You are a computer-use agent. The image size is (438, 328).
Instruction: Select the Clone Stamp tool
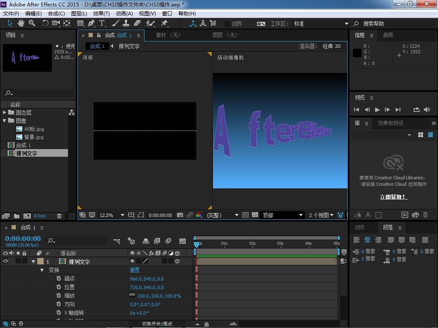pos(126,23)
